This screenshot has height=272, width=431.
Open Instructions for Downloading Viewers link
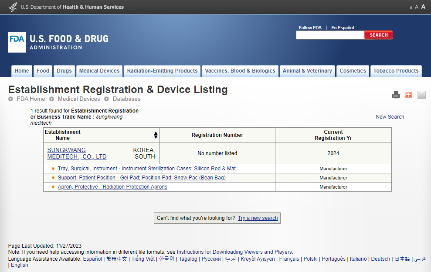(x=234, y=252)
